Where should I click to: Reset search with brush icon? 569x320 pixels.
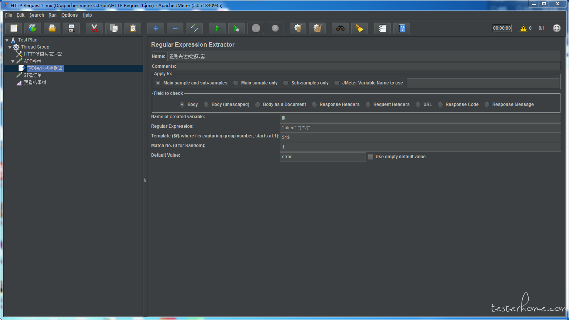(x=360, y=28)
